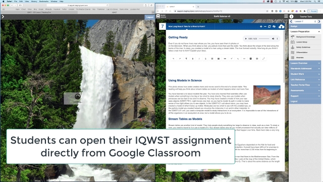Click the fullscreen expand icon in editor toolbar
323x182 pixels.
click(x=263, y=59)
